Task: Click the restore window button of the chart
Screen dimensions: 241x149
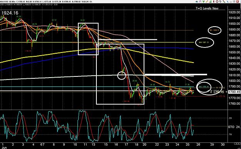Action: [234, 2]
